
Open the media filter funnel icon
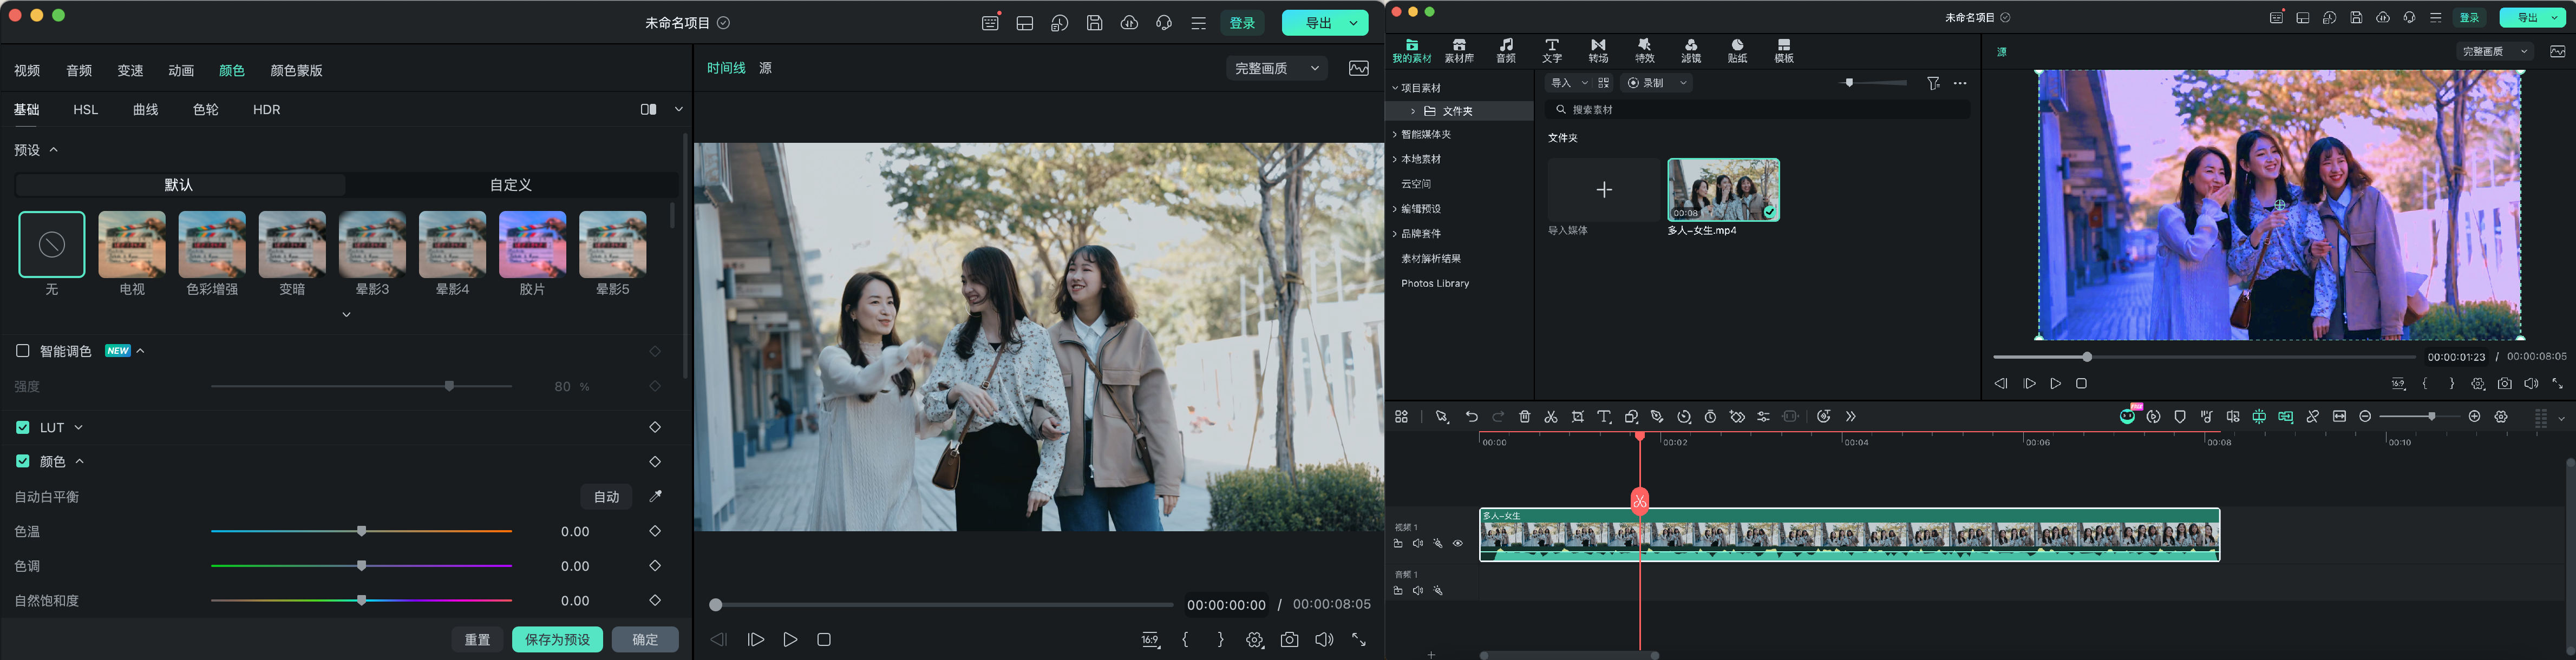coord(1933,83)
